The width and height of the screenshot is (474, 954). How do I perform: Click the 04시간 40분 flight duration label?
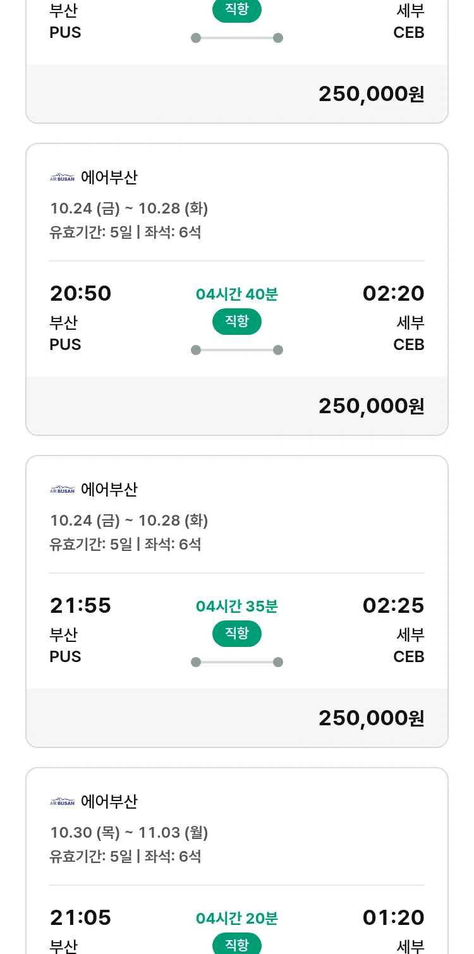(237, 294)
